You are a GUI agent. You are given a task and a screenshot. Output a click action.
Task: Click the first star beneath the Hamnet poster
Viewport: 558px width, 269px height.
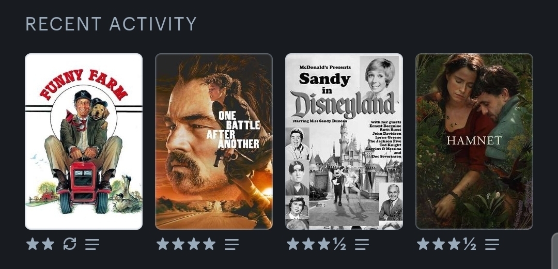(x=423, y=244)
